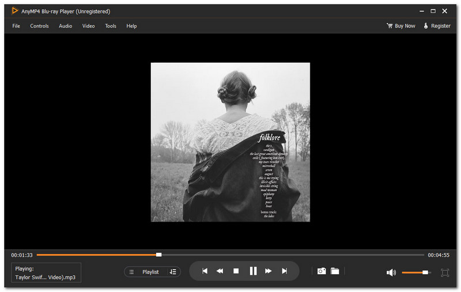Open the Tools menu
Viewport: 461px width, 292px height.
111,26
